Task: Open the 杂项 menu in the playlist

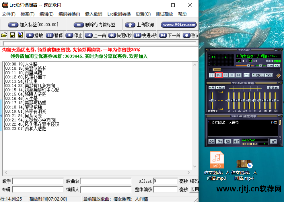Action: pyautogui.click(x=236, y=141)
